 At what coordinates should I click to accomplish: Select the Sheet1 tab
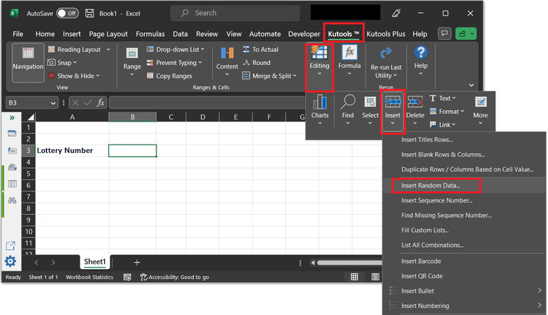pyautogui.click(x=95, y=261)
